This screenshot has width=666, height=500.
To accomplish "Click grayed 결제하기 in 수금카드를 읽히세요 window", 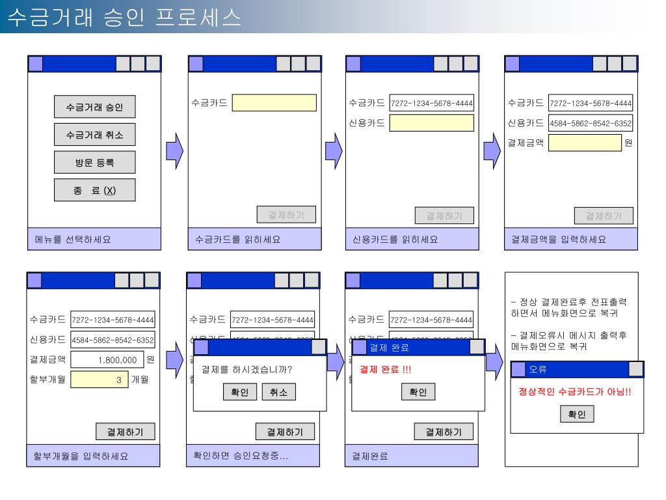I will pos(286,215).
